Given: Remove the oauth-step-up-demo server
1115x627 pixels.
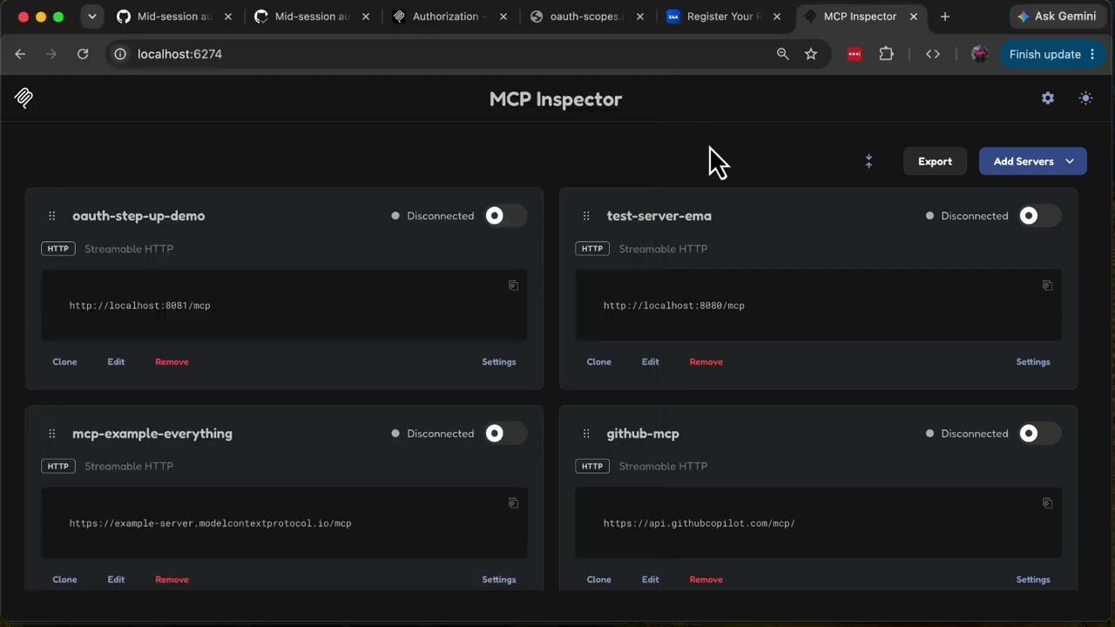Looking at the screenshot, I should (x=172, y=361).
